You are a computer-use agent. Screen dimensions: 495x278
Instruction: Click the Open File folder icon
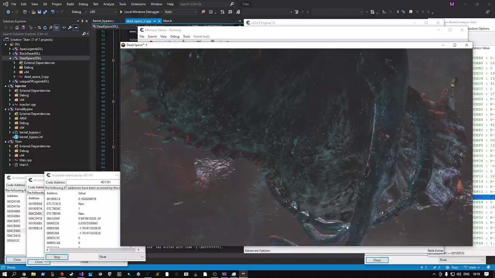[x=33, y=12]
